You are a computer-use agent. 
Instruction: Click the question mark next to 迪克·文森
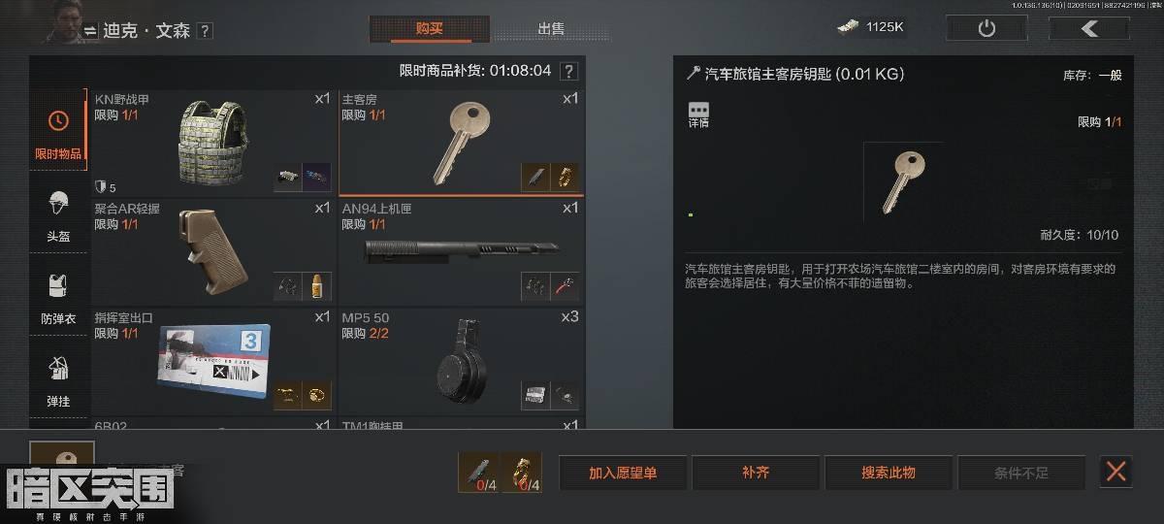point(205,31)
